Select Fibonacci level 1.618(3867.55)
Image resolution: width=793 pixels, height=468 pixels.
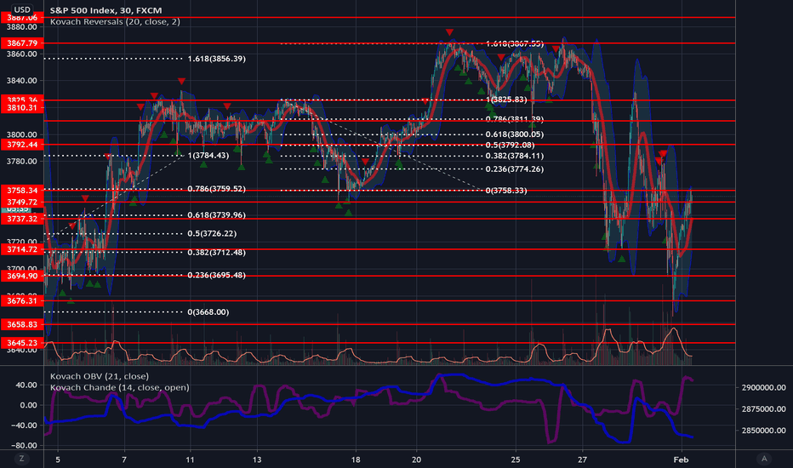pyautogui.click(x=515, y=44)
